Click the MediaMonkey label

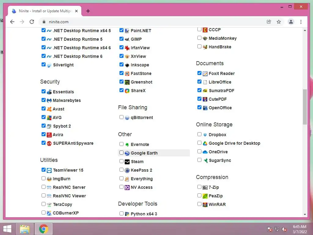tap(223, 38)
